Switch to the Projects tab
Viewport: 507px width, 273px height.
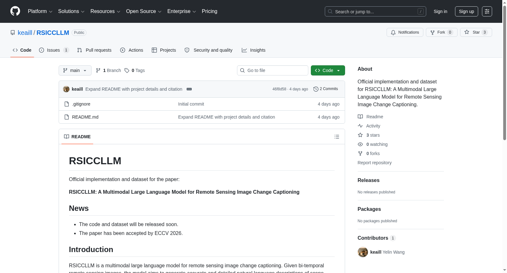coord(164,50)
